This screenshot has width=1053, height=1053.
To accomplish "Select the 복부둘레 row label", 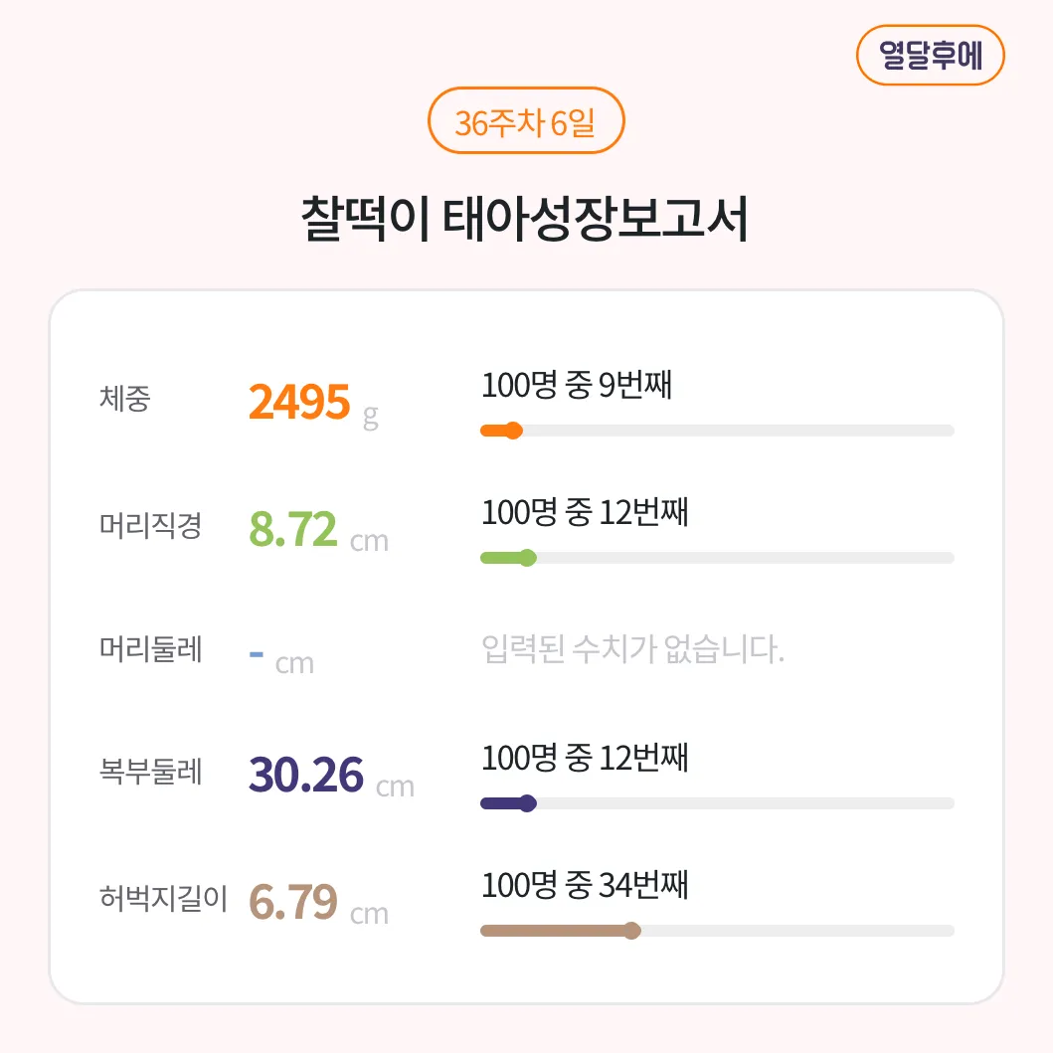I will click(150, 771).
